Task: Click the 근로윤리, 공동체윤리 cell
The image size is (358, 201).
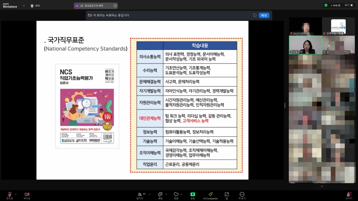Action: (x=200, y=164)
